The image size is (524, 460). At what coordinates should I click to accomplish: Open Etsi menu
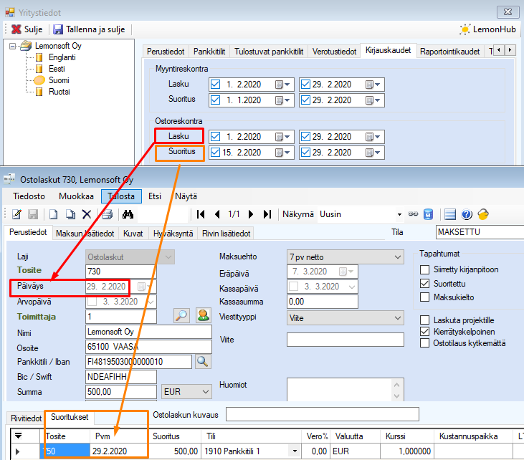pos(155,196)
